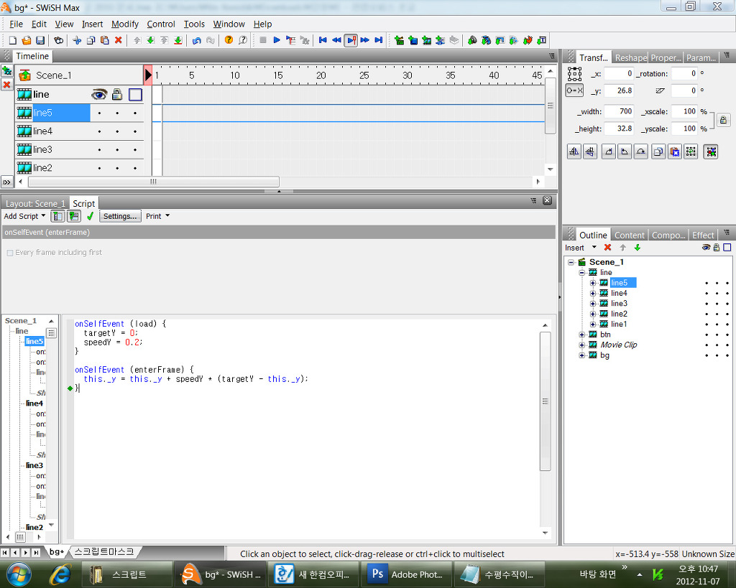Toggle the Outline panel outline-square icon
736x588 pixels.
727,248
